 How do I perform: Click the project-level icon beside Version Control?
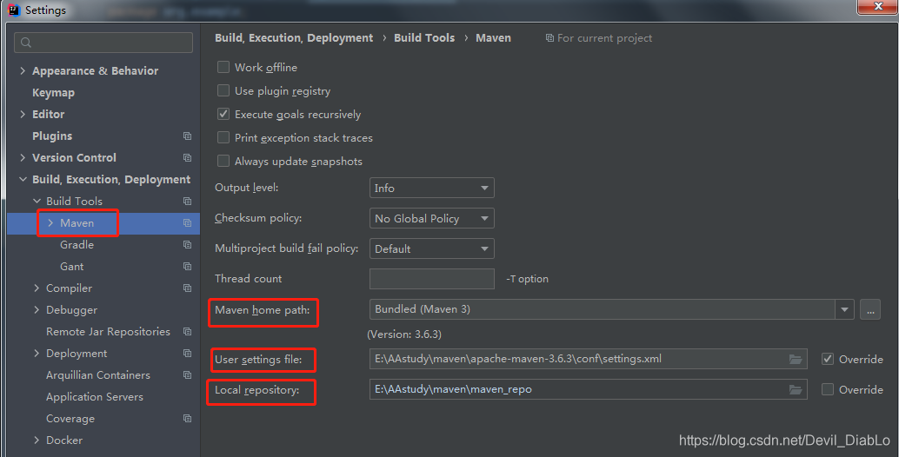187,157
